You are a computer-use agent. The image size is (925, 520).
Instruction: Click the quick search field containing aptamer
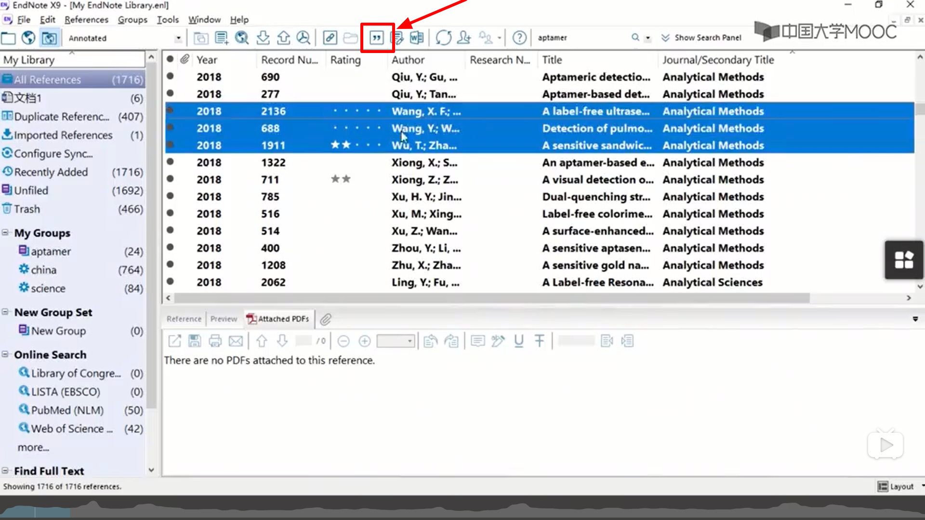coord(582,38)
